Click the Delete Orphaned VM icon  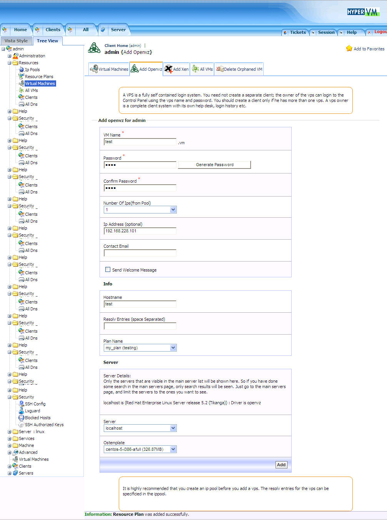click(x=220, y=69)
